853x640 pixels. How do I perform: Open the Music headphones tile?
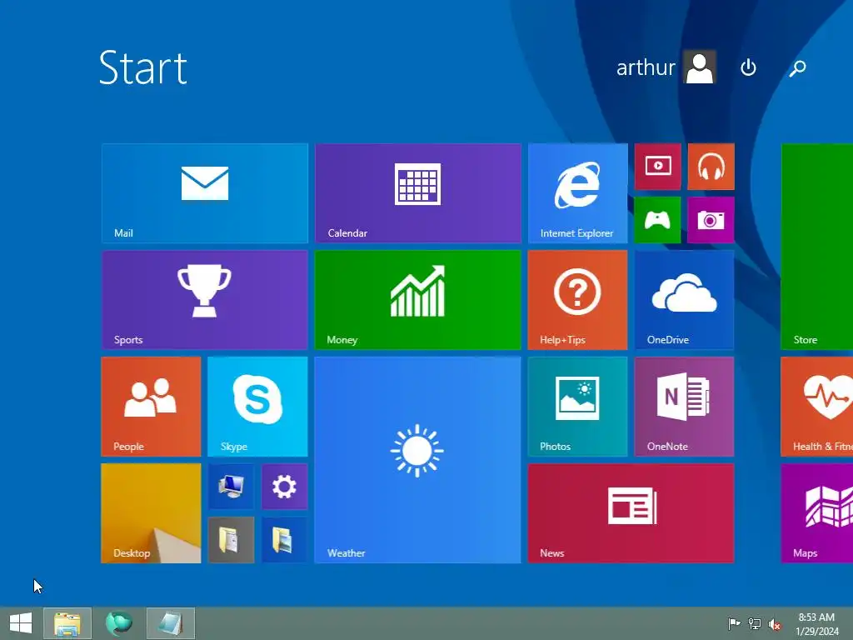point(711,167)
